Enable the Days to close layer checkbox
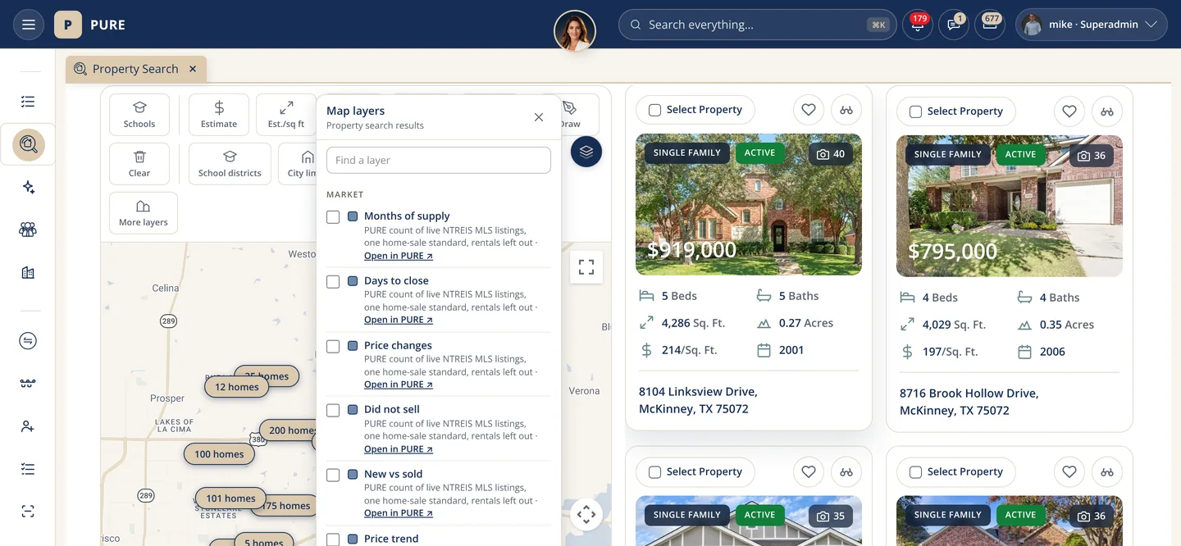The height and width of the screenshot is (546, 1181). 333,281
